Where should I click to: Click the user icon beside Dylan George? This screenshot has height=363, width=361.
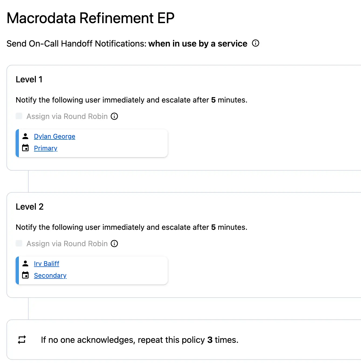coord(25,136)
